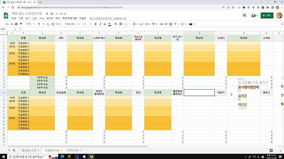Switch to the 1주차 투자 sheet tab
The width and height of the screenshot is (284, 159).
pyautogui.click(x=73, y=151)
